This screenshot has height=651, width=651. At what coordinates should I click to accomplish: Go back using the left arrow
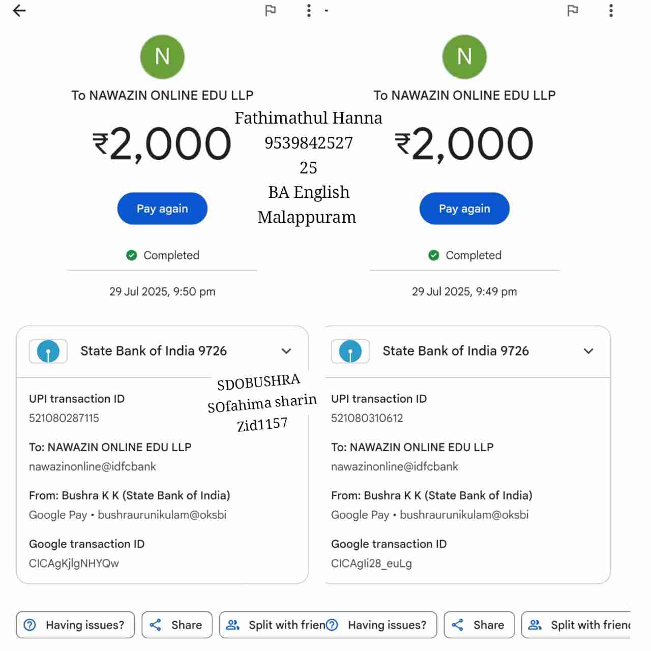(19, 11)
